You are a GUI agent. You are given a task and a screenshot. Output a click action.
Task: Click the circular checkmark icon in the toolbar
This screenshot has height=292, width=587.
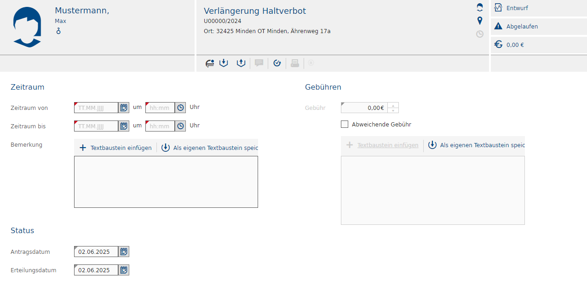click(x=277, y=63)
